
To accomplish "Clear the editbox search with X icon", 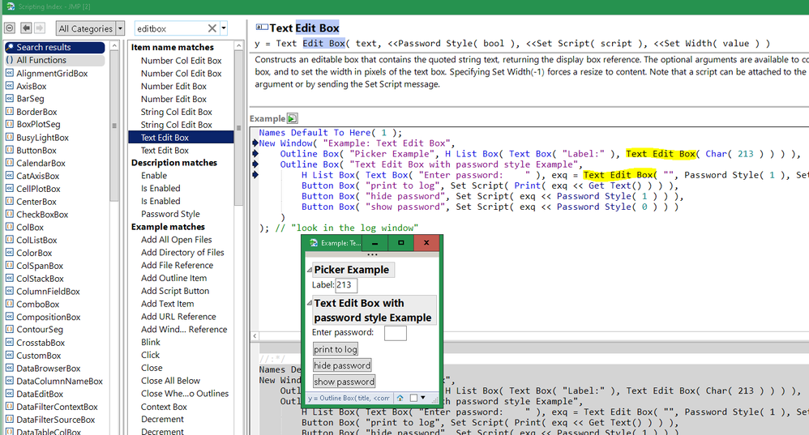I will [212, 28].
